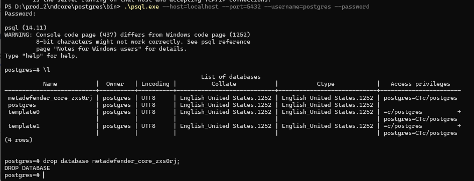Viewport: 474px width, 181px height.
Task: Click the template0 row name
Action: coord(24,112)
